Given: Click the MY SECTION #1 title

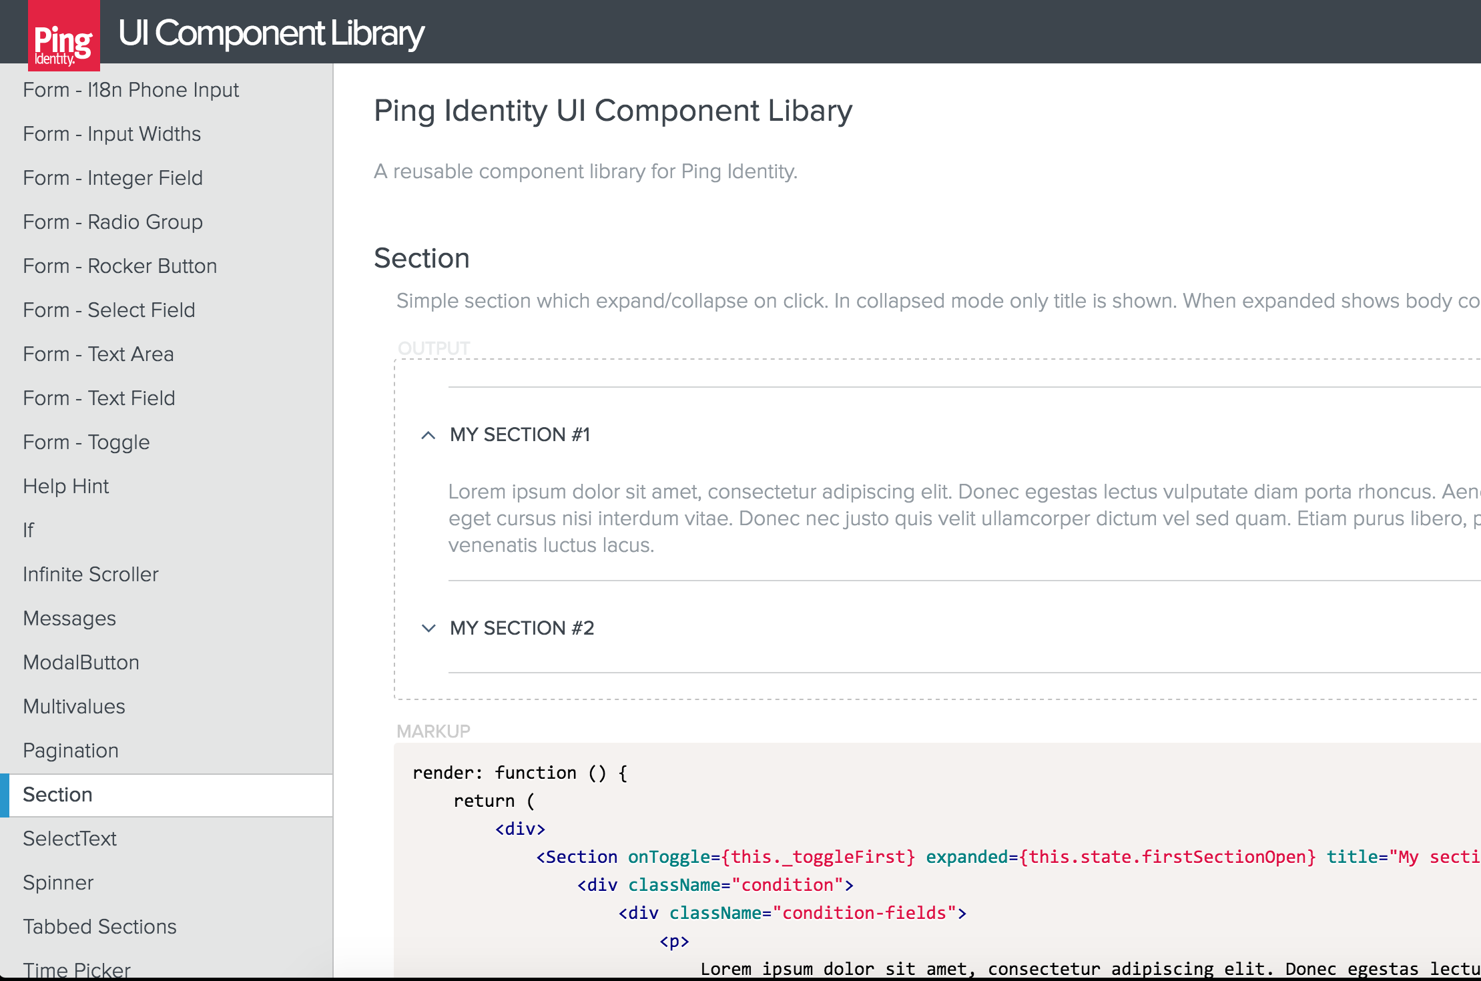Looking at the screenshot, I should [x=520, y=434].
